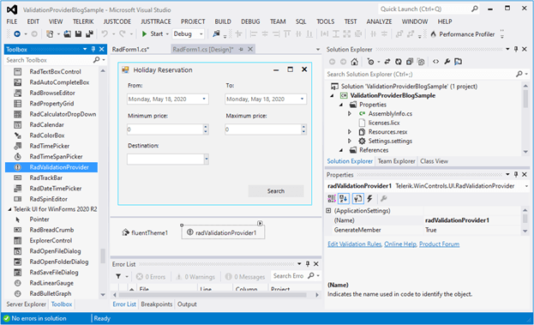The height and width of the screenshot is (325, 534).
Task: Open the To date picker dropdown
Action: pos(302,99)
